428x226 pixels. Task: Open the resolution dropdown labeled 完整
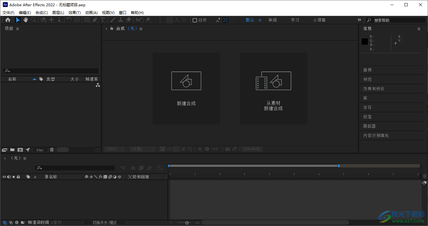142,149
